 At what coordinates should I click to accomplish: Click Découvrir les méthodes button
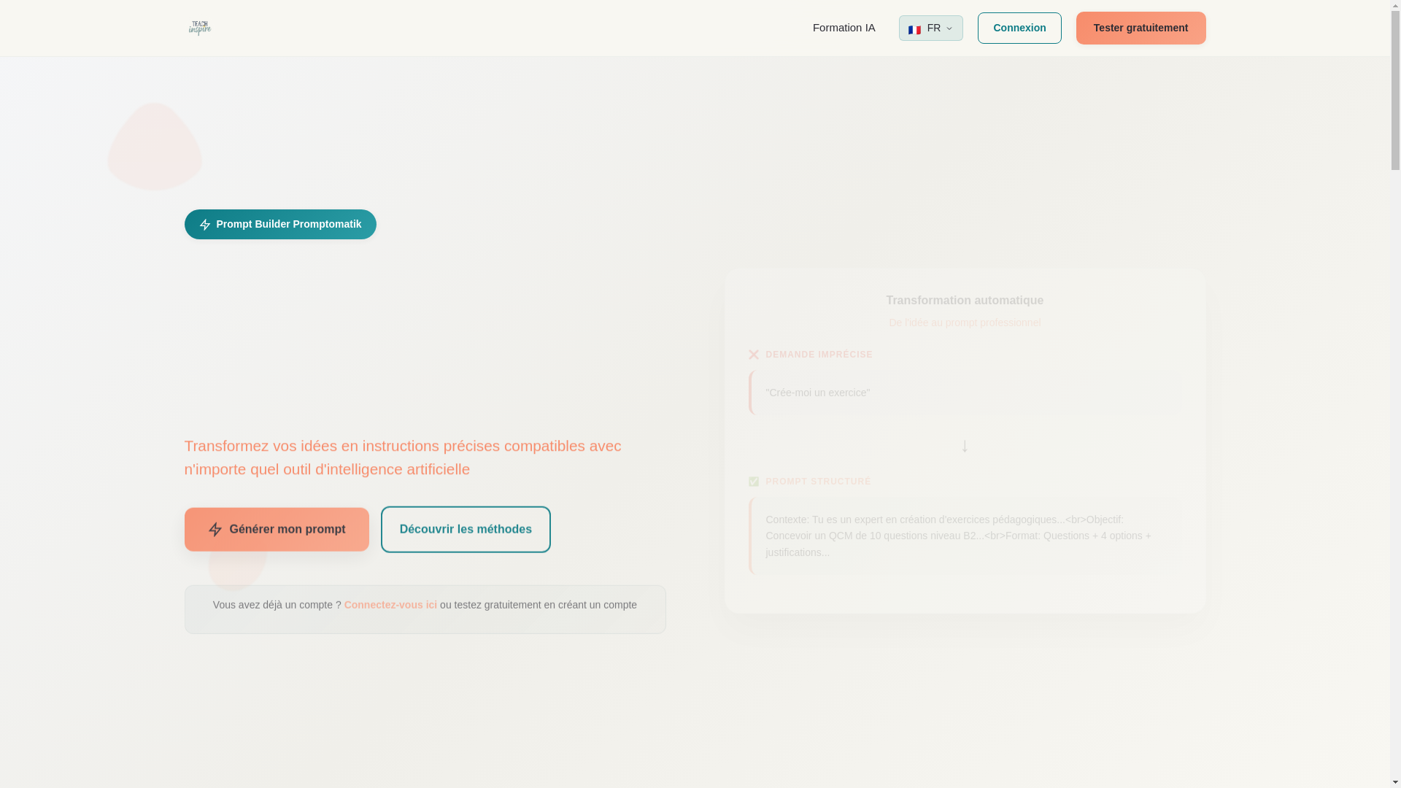click(x=466, y=529)
